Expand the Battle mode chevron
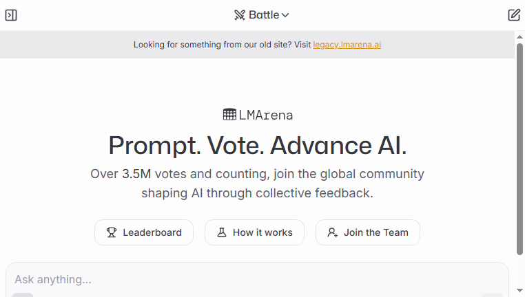The image size is (525, 297). pos(285,15)
